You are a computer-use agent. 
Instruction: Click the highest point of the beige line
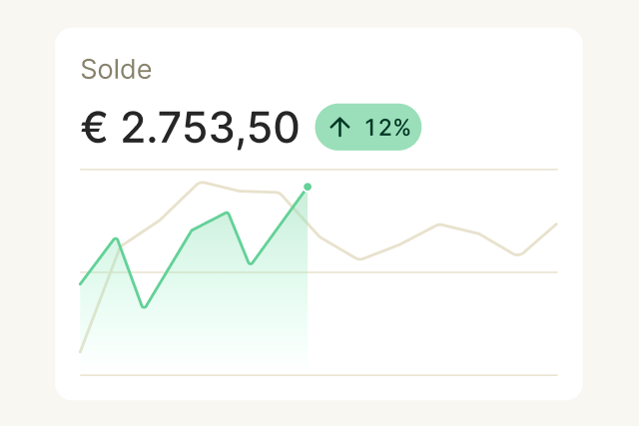(203, 183)
